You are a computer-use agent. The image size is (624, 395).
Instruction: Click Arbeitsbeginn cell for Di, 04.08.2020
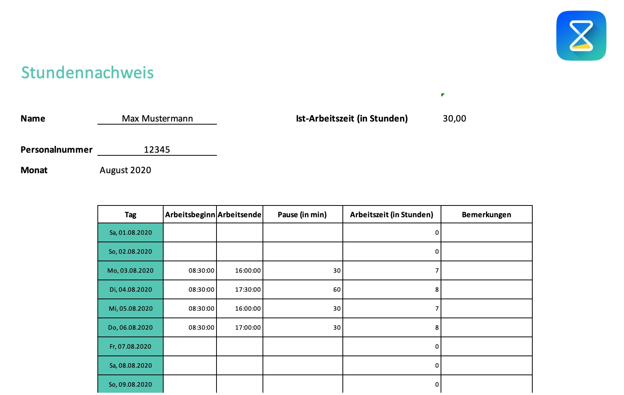pyautogui.click(x=190, y=289)
